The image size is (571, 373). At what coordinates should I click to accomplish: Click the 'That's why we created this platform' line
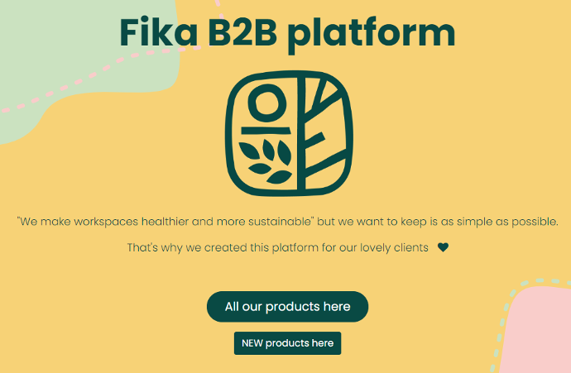277,247
